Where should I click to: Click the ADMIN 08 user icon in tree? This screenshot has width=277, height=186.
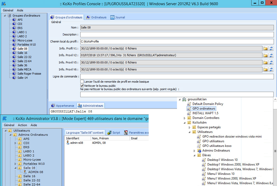point(25,172)
